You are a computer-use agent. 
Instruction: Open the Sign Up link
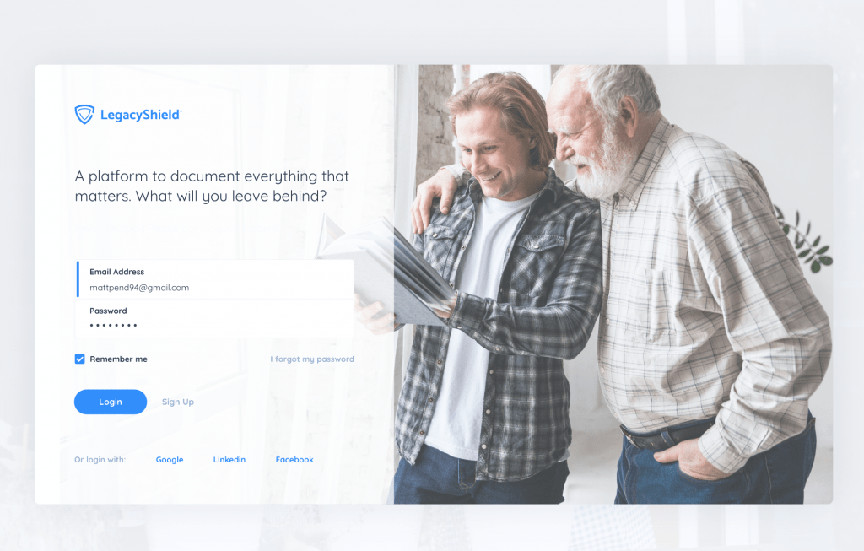[x=178, y=402]
